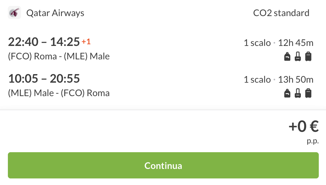Image resolution: width=326 pixels, height=185 pixels.
Task: Click the outbound flight backpack icon
Action: click(x=287, y=57)
